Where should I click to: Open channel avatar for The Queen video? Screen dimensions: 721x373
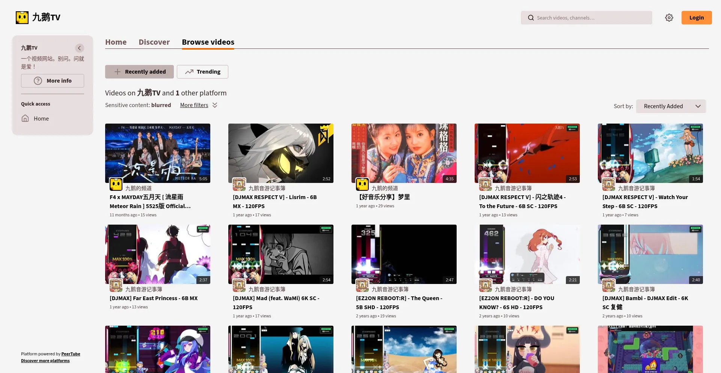362,285
